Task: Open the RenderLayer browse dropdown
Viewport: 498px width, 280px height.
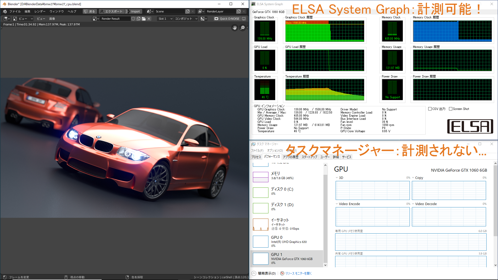Action: coord(201,11)
